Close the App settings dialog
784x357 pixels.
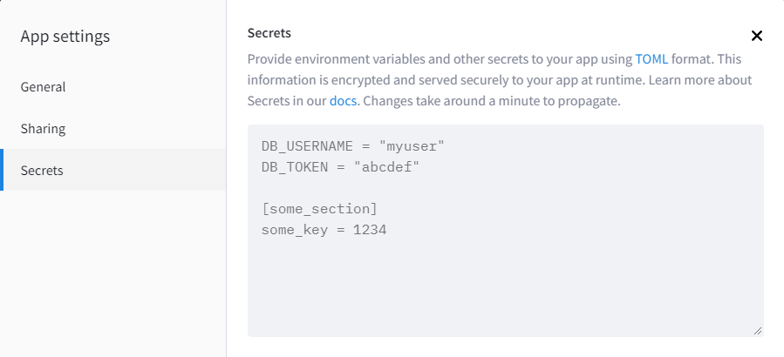(x=756, y=36)
